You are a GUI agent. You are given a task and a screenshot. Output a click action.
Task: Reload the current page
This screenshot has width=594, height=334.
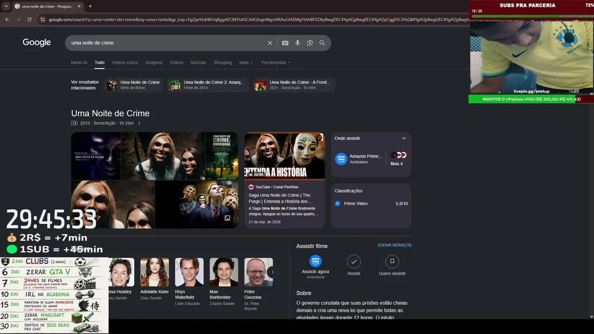pyautogui.click(x=29, y=19)
